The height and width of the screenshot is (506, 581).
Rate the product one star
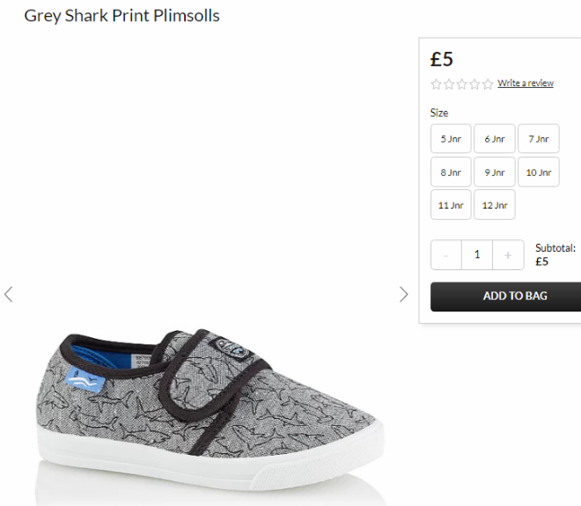[436, 84]
